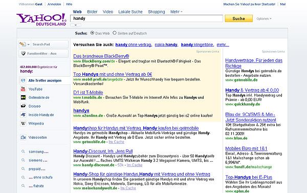This screenshot has height=193, width=307.
Task: Click magnifier icon next to siemens suggestion
Action: pyautogui.click(x=23, y=160)
